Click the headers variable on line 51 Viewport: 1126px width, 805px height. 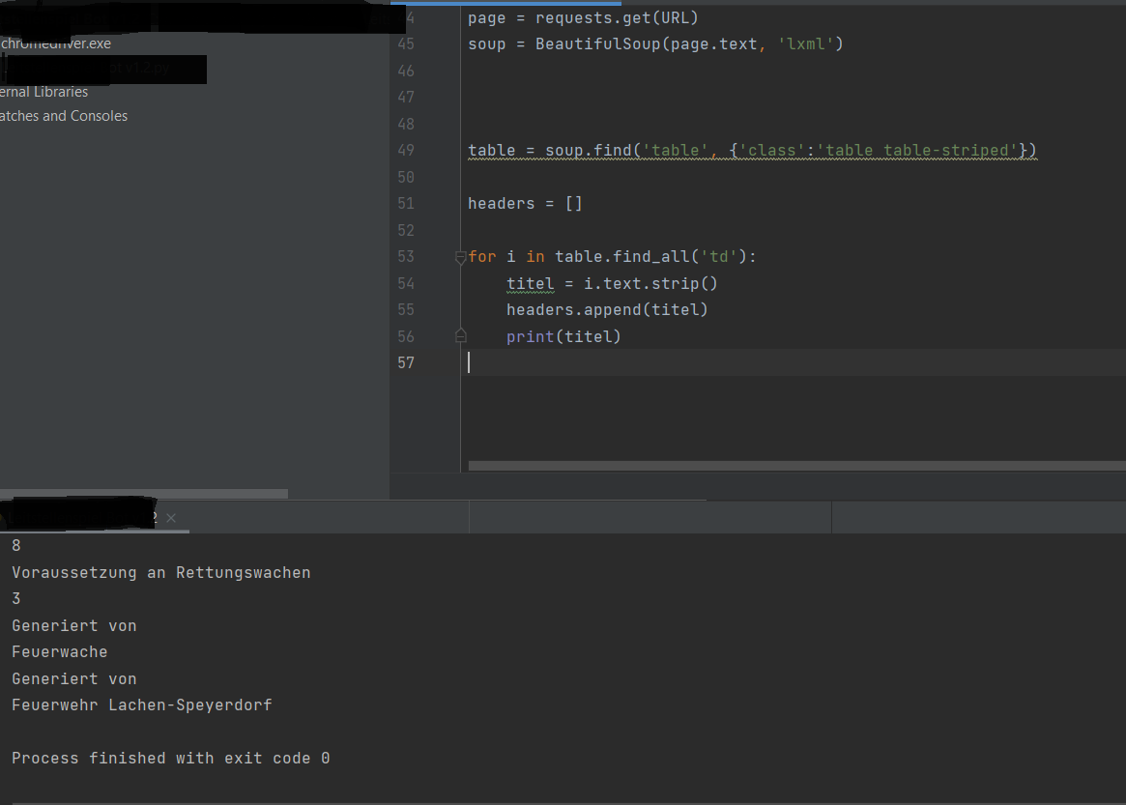tap(502, 203)
